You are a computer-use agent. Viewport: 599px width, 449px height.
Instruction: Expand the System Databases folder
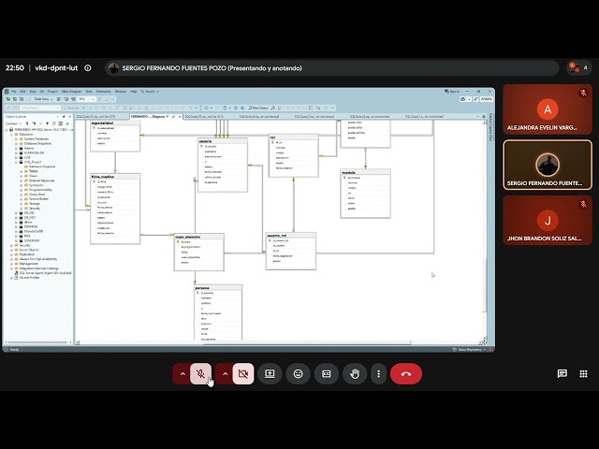click(x=16, y=139)
